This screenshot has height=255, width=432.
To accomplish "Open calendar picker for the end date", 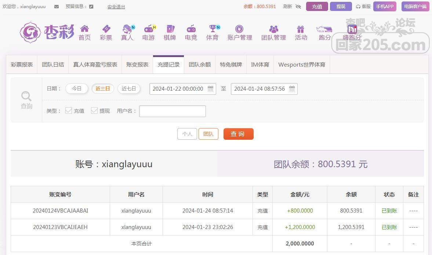I will tap(292, 89).
